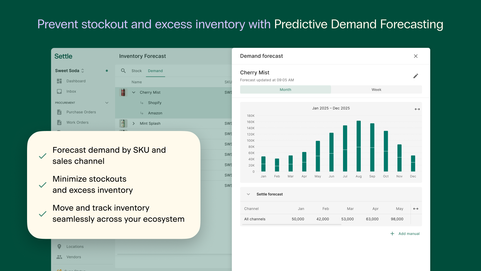Collapse the Cherry Mist row
The width and height of the screenshot is (481, 271).
point(134,92)
